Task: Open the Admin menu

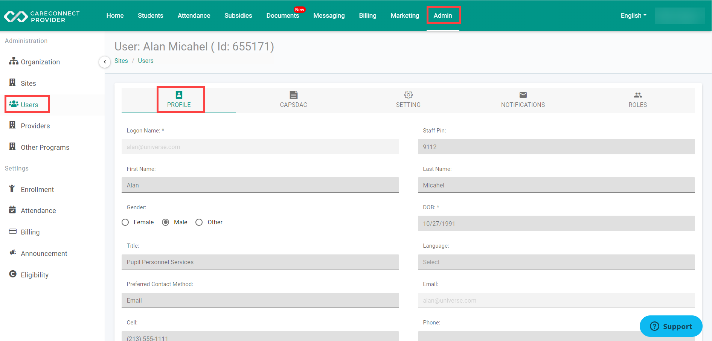Action: (x=443, y=15)
